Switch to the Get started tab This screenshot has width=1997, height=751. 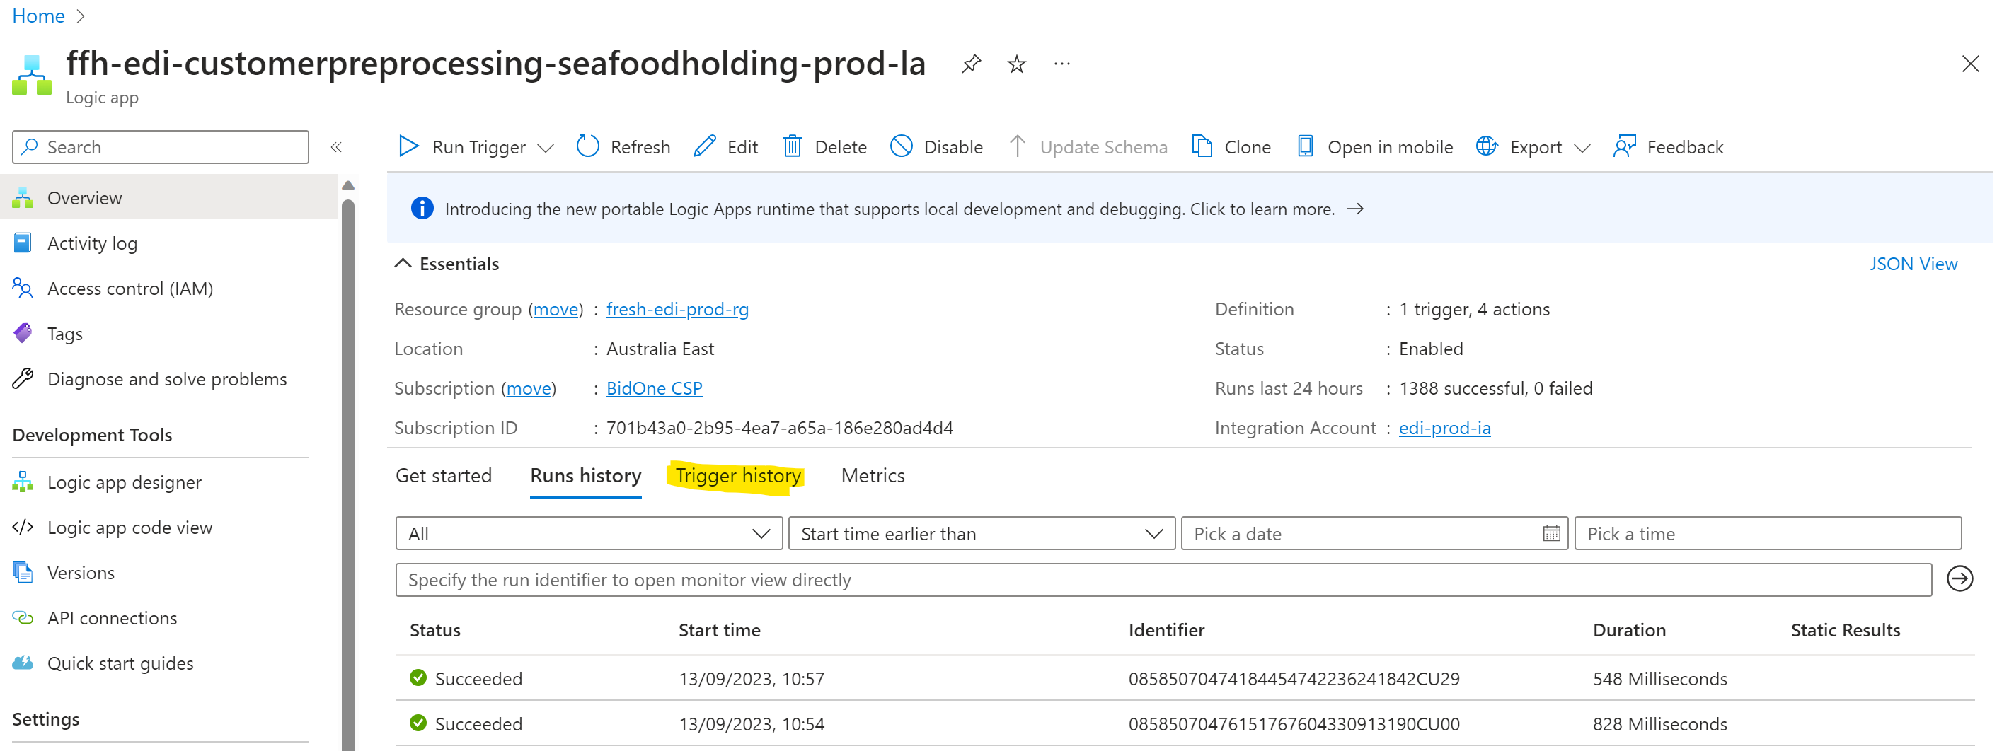(x=444, y=475)
